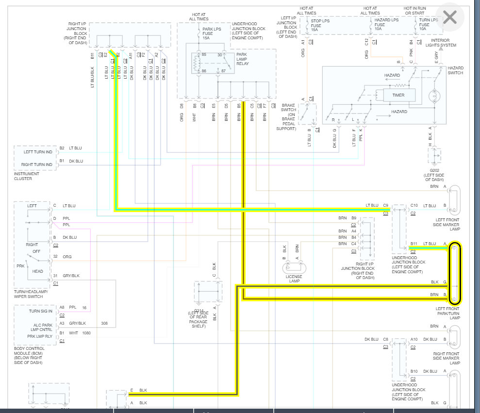
Task: Click the BRAKE SWITCH label
Action: click(287, 116)
